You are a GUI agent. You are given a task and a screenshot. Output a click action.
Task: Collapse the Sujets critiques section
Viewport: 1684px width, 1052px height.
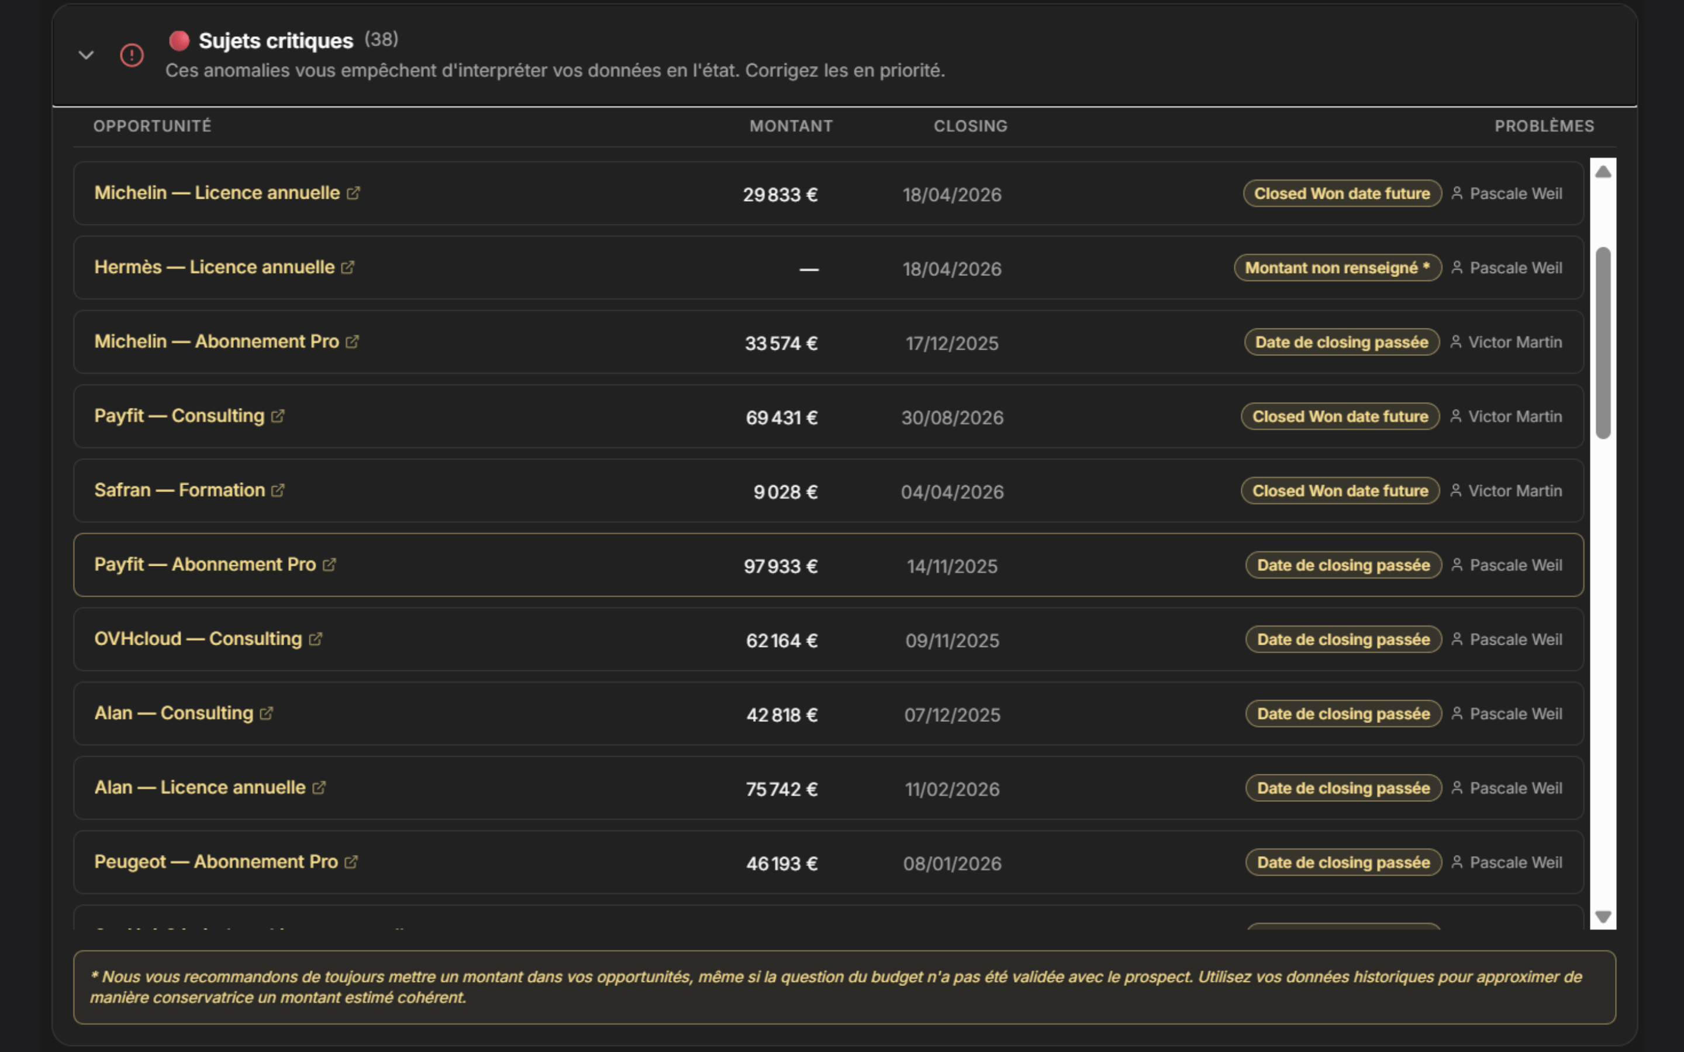pyautogui.click(x=85, y=56)
